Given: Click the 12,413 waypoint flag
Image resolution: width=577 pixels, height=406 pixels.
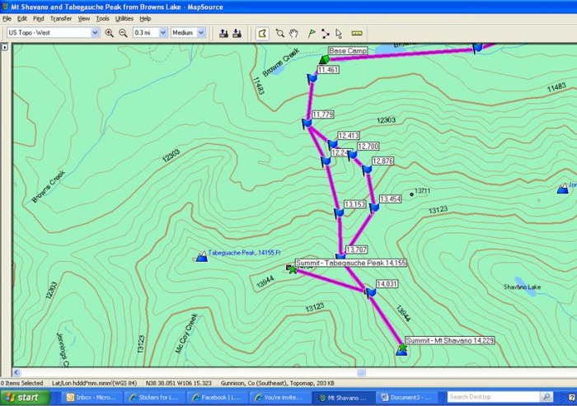Looking at the screenshot, I should [x=333, y=144].
